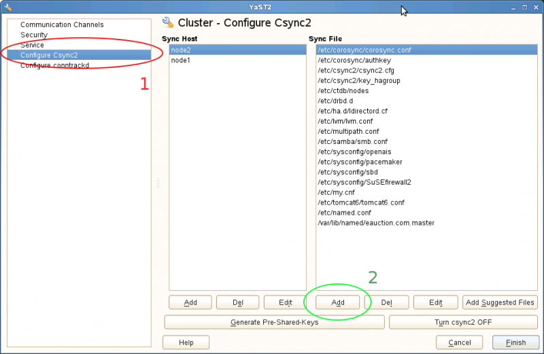Maximize the YaST2 window
Viewport: 544px width, 354px height.
[524, 7]
